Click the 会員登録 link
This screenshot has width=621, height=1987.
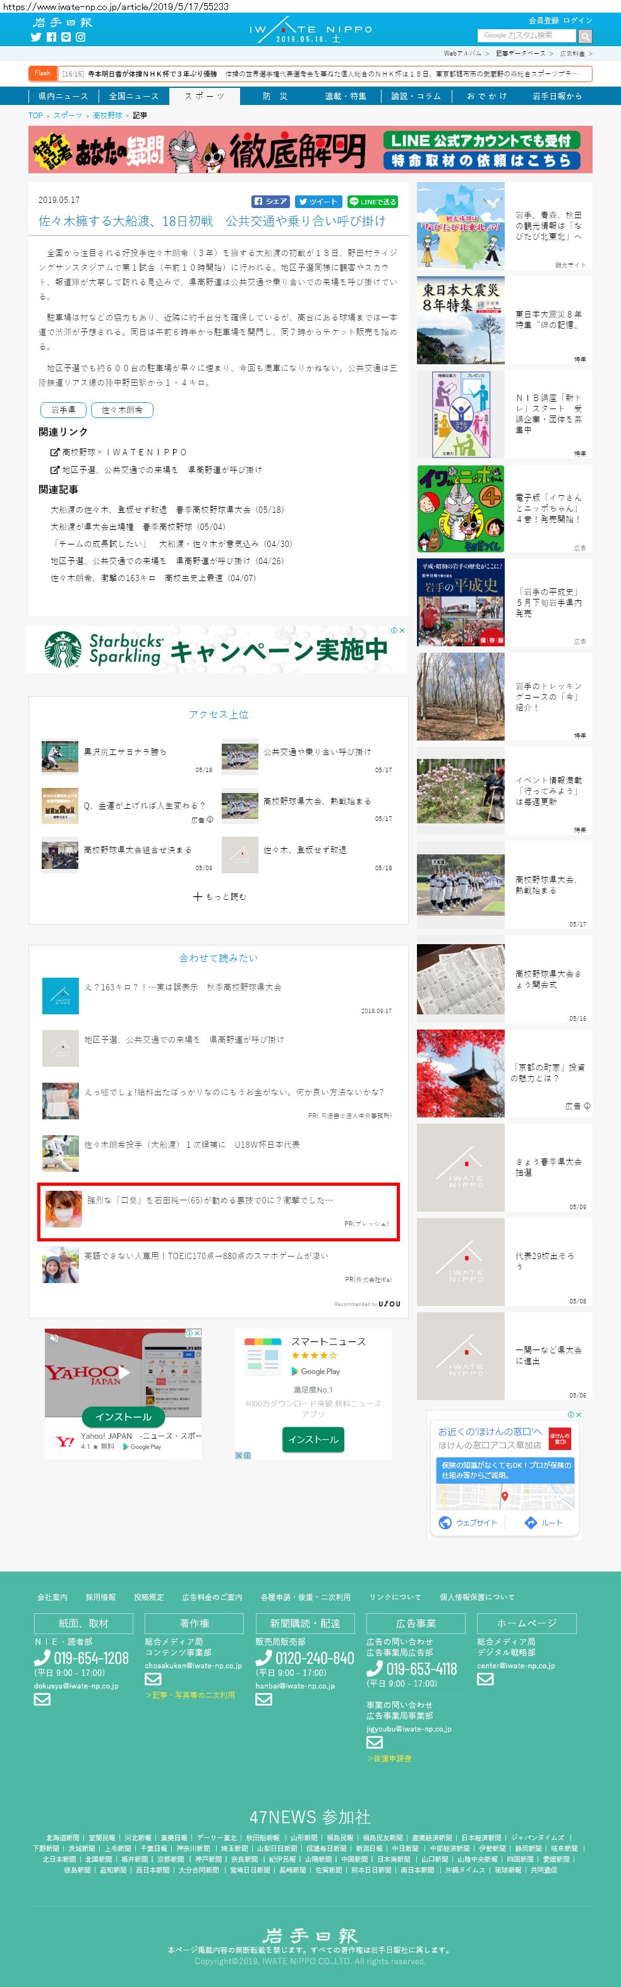543,21
